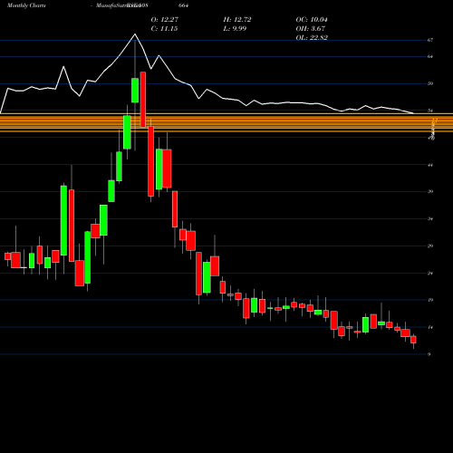Screen dimensions: 453x453
Task: Click the '67' price axis label
Action: [430, 40]
